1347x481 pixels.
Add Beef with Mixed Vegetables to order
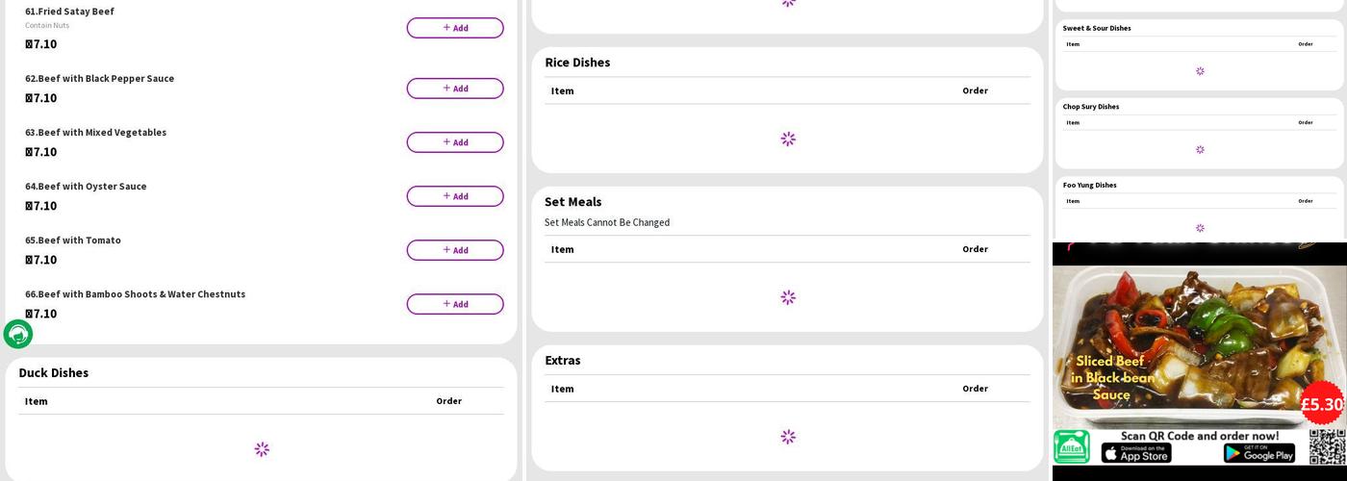(454, 142)
